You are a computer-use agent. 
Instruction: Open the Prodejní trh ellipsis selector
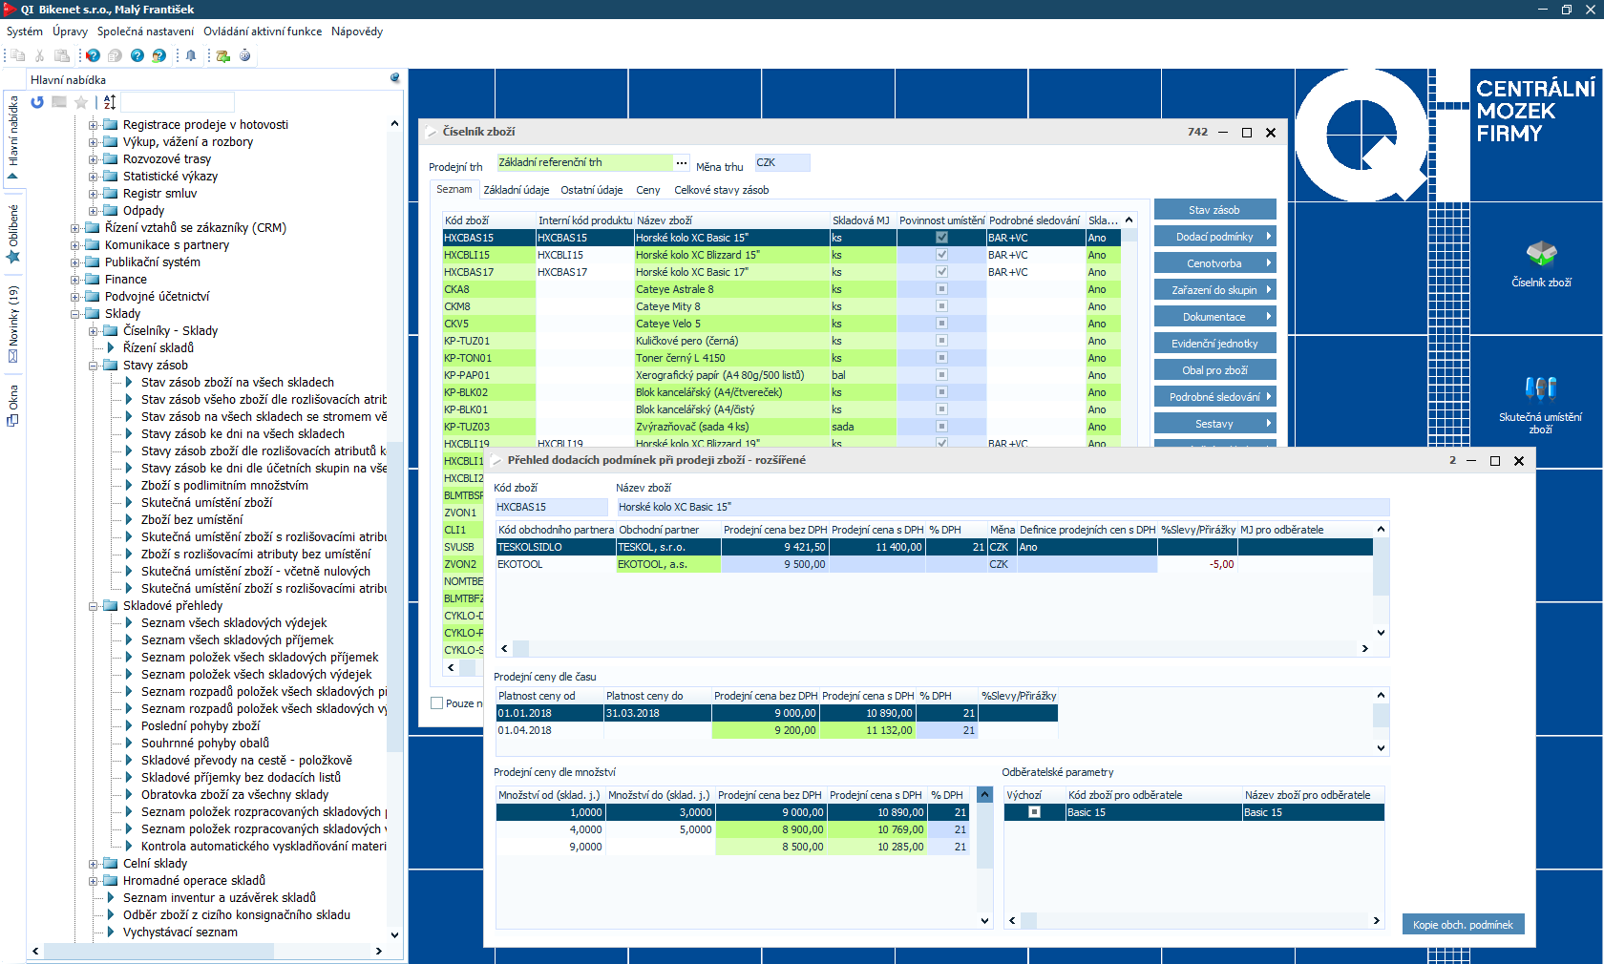pyautogui.click(x=681, y=163)
